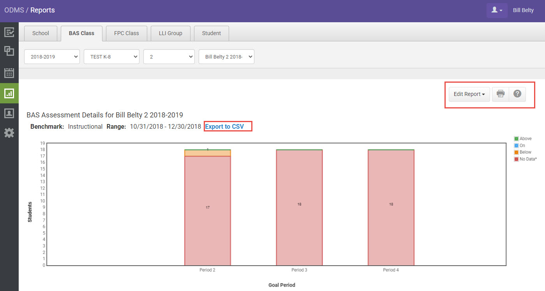Print the report with printer icon
Image resolution: width=545 pixels, height=291 pixels.
click(x=501, y=94)
